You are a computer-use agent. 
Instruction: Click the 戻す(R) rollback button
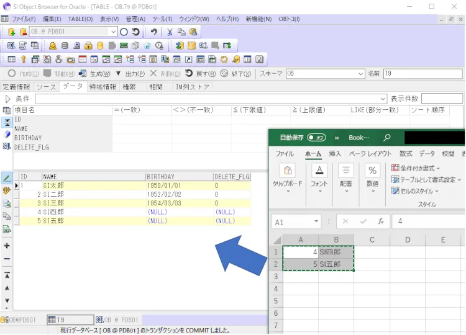pos(200,74)
